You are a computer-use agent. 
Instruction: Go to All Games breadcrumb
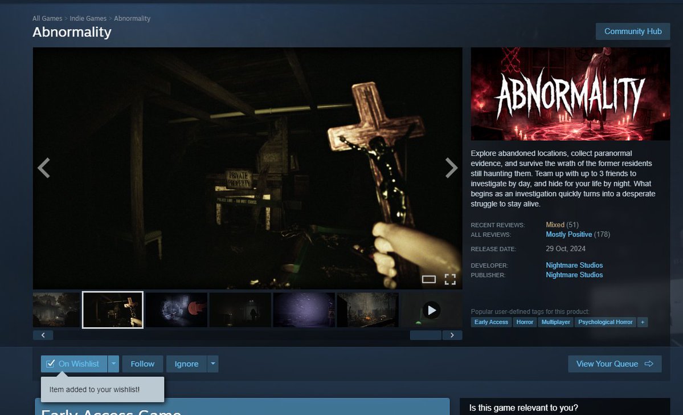(47, 18)
